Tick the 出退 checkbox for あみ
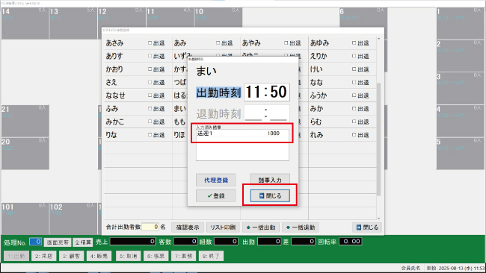The width and height of the screenshot is (486, 273). coord(218,43)
